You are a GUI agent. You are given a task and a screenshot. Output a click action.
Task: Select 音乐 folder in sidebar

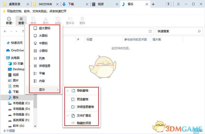pyautogui.click(x=17, y=97)
